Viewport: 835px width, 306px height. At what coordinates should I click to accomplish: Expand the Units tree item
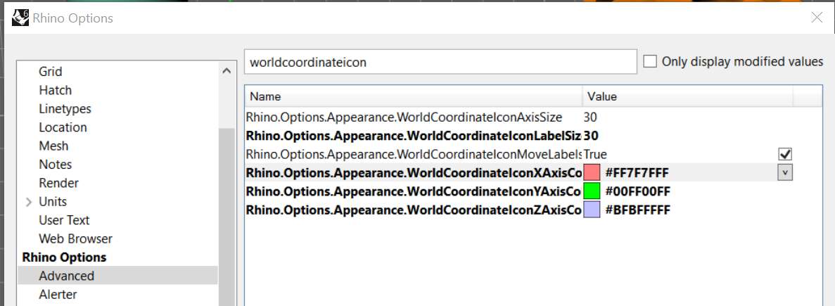point(29,202)
